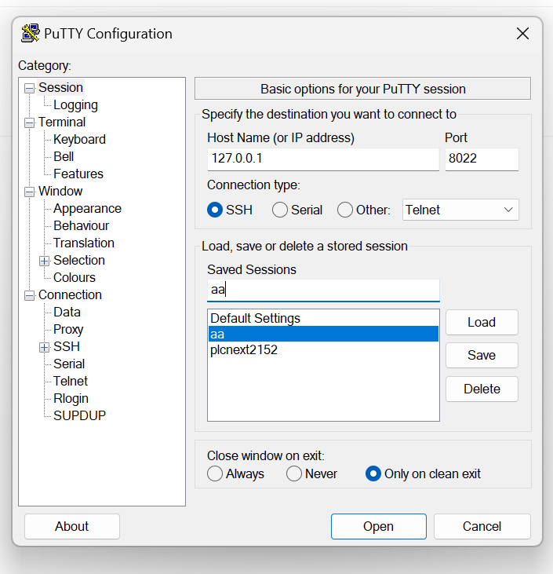
Task: Open Rlogin settings category
Action: coord(71,398)
